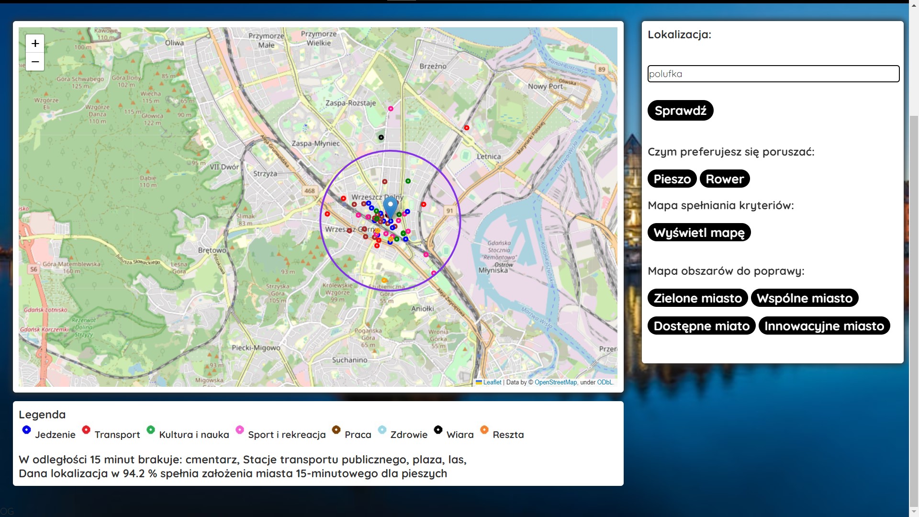Click the black Wiara marker near Zaspa-Młyniec
This screenshot has width=919, height=517.
pyautogui.click(x=381, y=137)
